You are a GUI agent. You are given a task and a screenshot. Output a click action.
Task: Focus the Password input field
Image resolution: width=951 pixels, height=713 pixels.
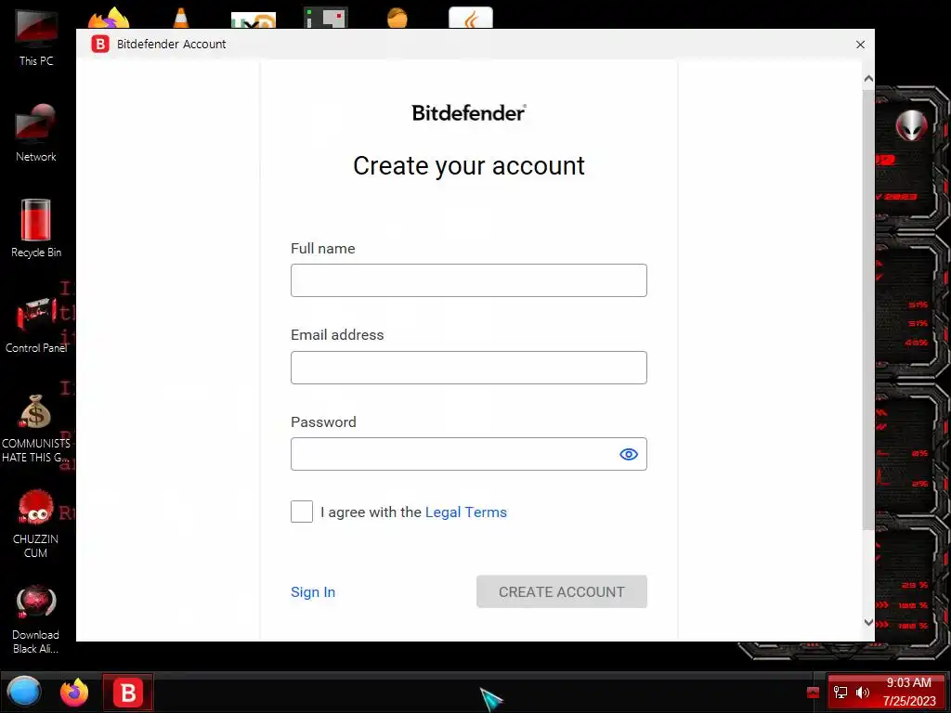(469, 454)
